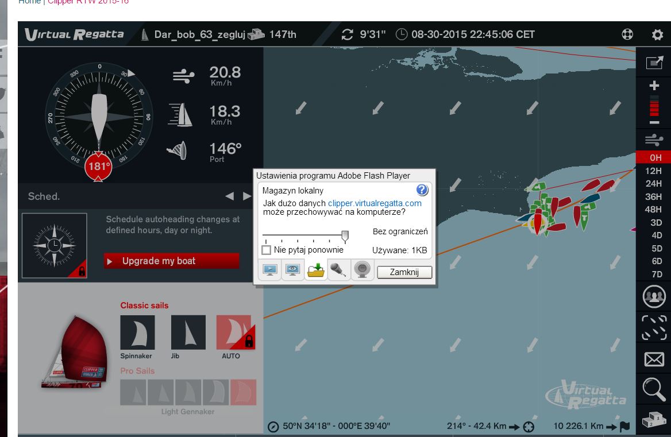Click Upgrade my boat button
The width and height of the screenshot is (671, 437).
tap(171, 261)
